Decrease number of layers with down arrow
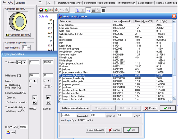Viewport: 178px width, 140px height. coord(29,49)
